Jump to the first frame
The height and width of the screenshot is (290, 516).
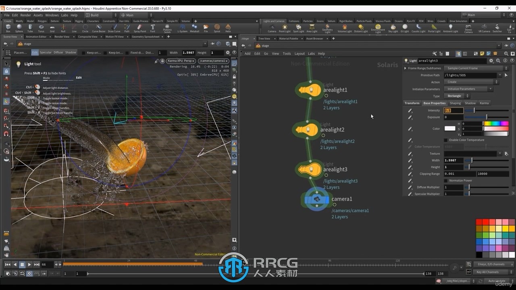tap(8, 265)
